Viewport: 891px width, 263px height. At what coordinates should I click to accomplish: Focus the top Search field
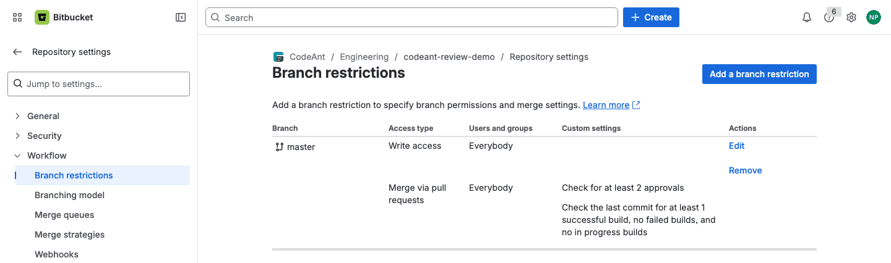point(411,17)
